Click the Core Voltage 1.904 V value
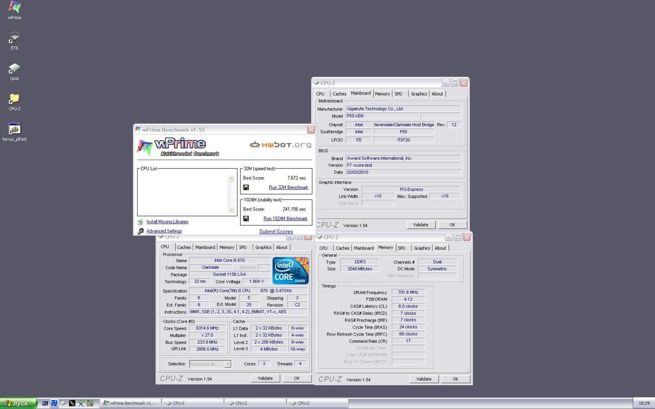 point(257,281)
